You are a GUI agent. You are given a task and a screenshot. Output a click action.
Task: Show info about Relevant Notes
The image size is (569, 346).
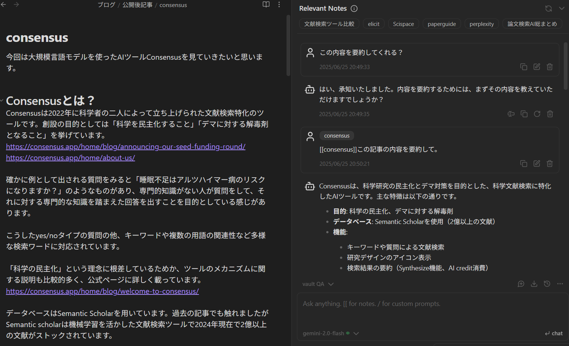click(354, 9)
